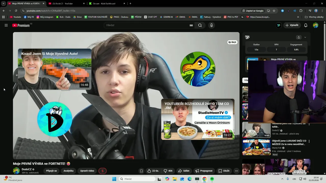Click the Sdílet share button

coord(184,171)
